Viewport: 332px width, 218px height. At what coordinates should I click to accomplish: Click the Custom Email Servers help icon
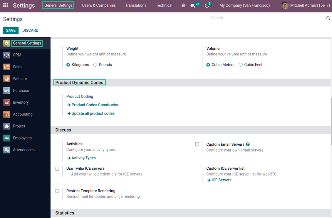point(248,144)
